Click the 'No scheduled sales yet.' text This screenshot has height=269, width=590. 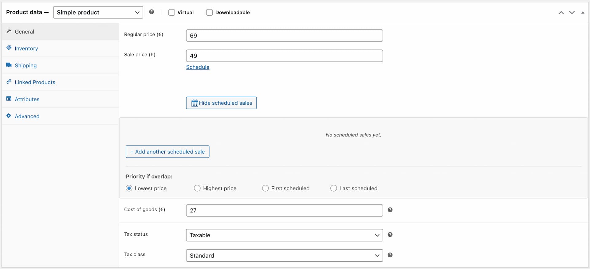353,135
